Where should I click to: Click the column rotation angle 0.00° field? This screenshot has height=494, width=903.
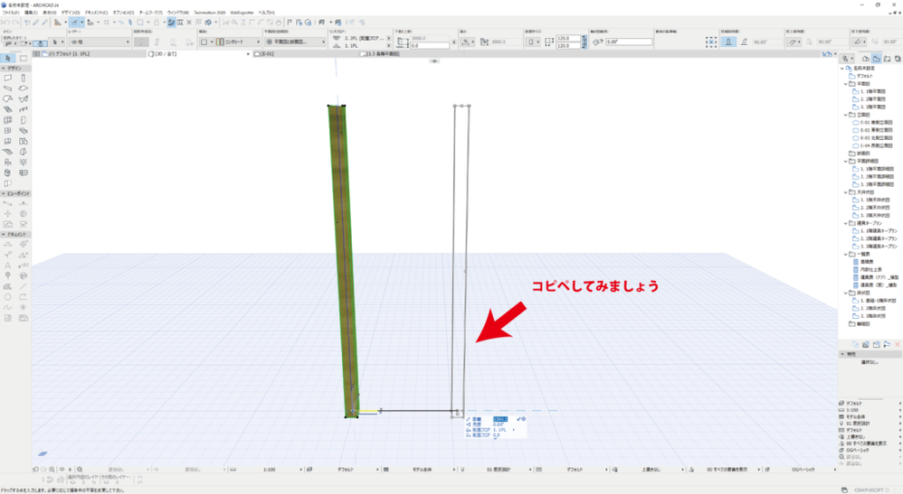629,42
